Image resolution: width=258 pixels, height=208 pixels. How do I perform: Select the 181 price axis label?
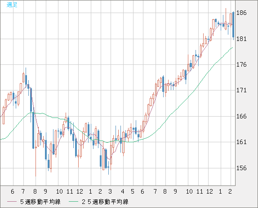[x=241, y=39]
